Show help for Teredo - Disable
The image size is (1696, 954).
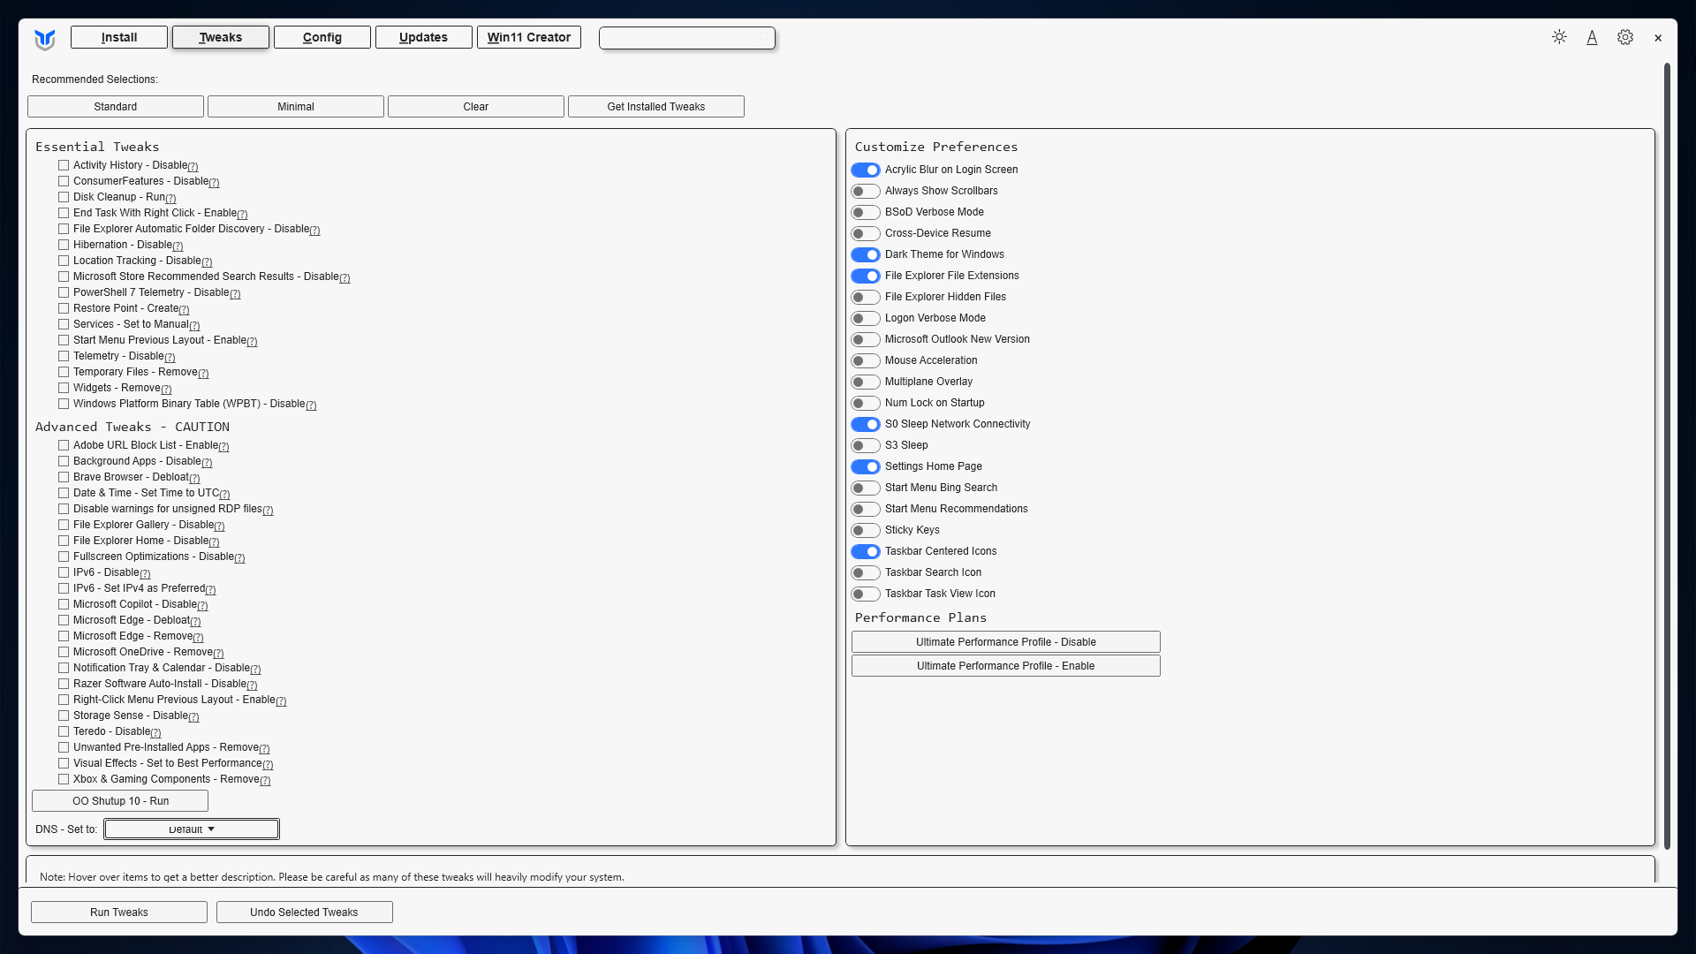[155, 733]
